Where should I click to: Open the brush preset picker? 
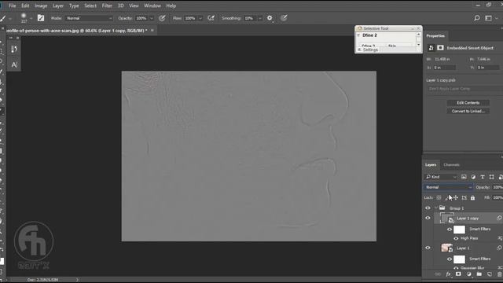click(26, 18)
